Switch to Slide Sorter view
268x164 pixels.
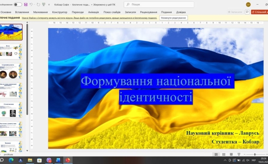[x=224, y=154]
